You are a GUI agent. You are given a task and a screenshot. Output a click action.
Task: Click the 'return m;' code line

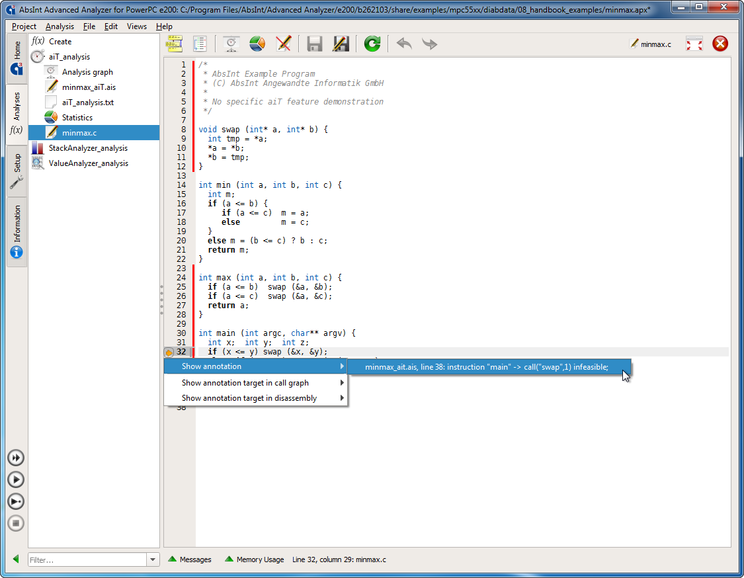click(x=227, y=249)
